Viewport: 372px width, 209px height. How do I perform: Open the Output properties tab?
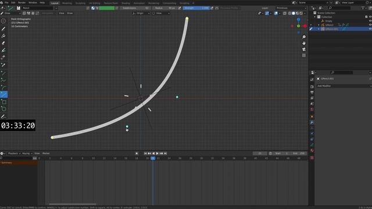[x=312, y=92]
